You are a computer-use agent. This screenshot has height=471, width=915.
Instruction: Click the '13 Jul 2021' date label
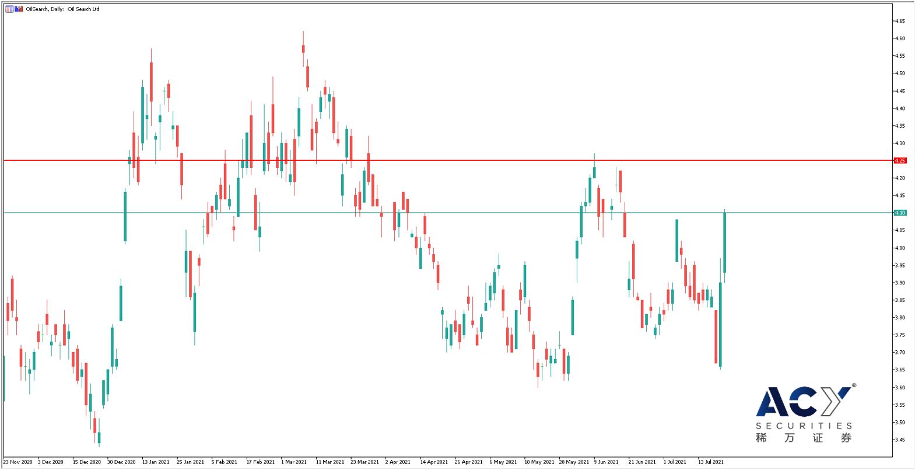point(711,462)
